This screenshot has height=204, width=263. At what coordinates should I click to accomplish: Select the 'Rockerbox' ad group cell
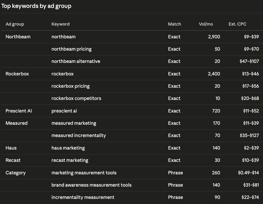[17, 74]
